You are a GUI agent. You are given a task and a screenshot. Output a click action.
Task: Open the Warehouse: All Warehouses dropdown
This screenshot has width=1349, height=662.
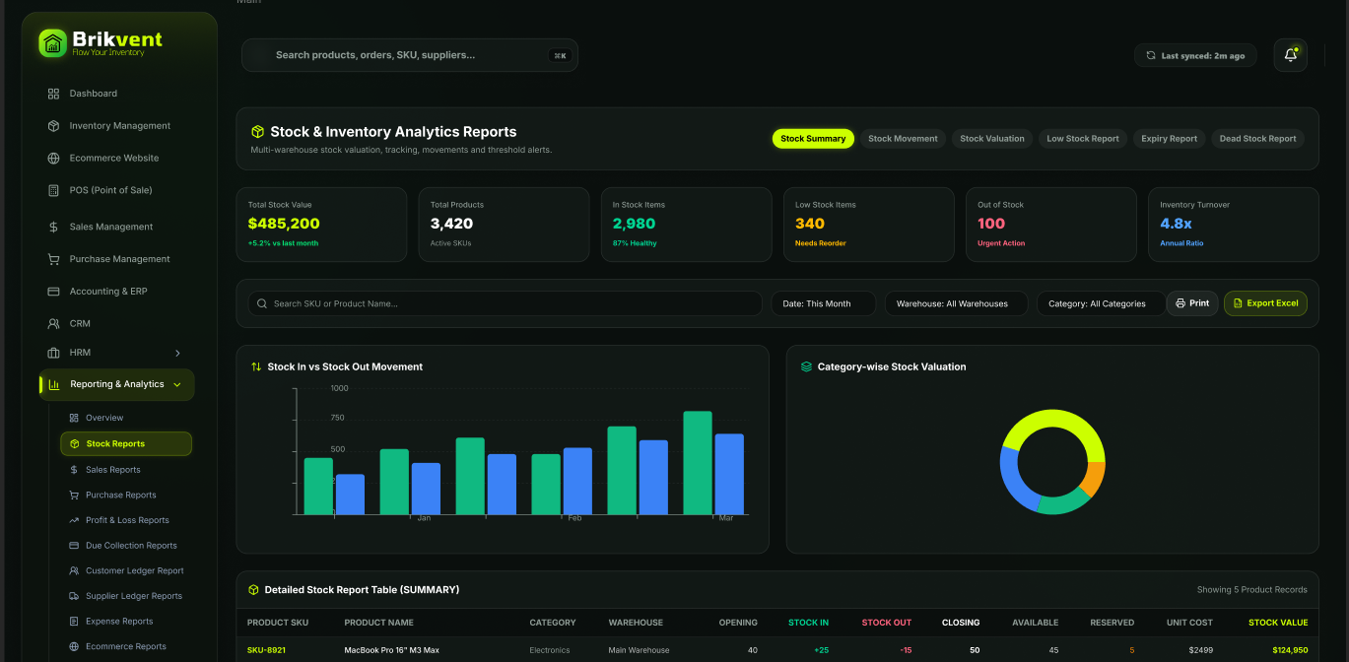coord(956,303)
